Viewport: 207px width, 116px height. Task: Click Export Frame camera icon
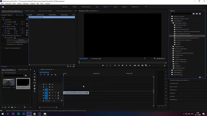tap(142, 65)
